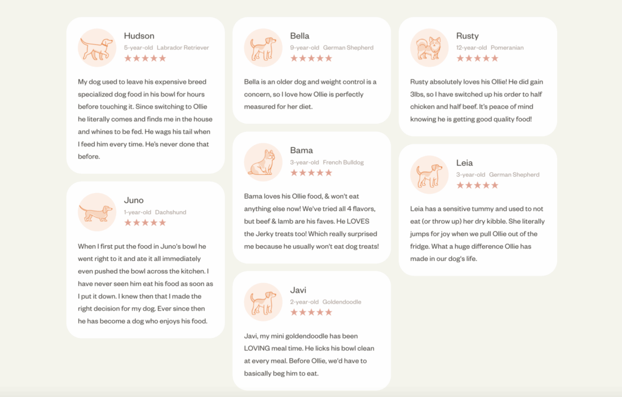Click the star rating in Rusty's review

[x=477, y=58]
